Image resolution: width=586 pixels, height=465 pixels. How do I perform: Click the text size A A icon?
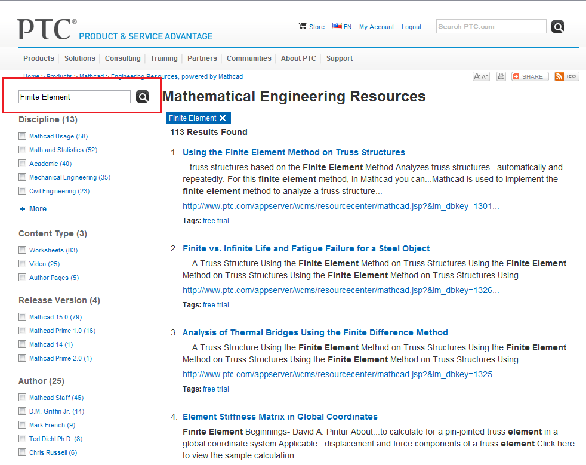tap(481, 76)
